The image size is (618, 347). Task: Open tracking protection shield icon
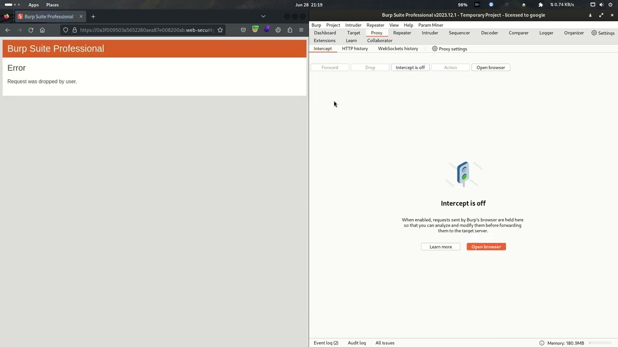[x=66, y=30]
